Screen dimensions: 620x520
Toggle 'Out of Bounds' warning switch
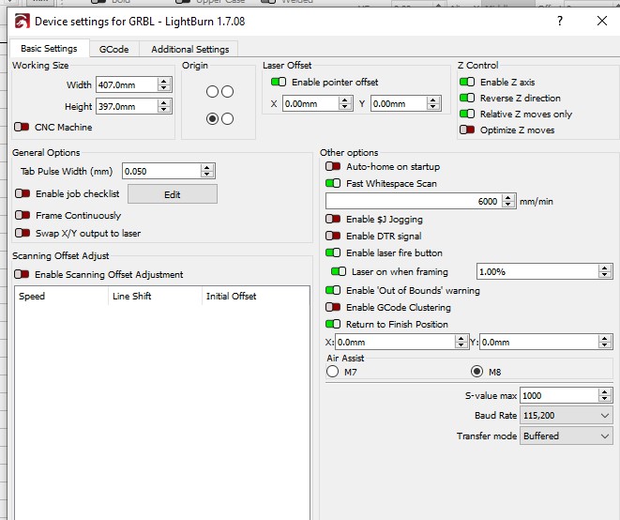point(333,290)
